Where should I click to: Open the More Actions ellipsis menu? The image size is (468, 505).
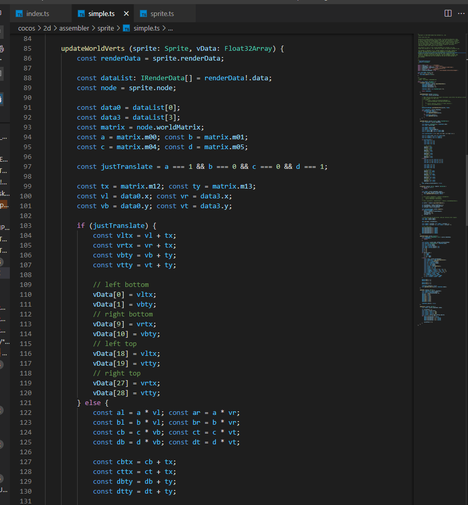tap(461, 13)
